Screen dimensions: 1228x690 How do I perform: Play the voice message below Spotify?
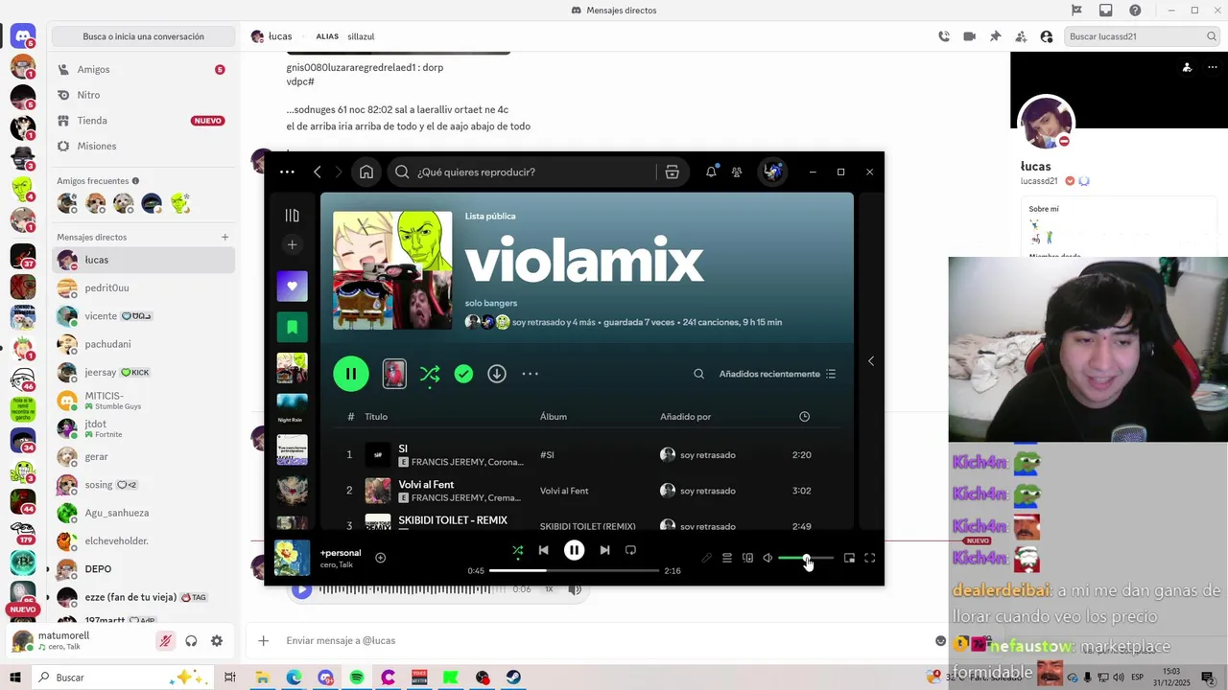pos(301,589)
